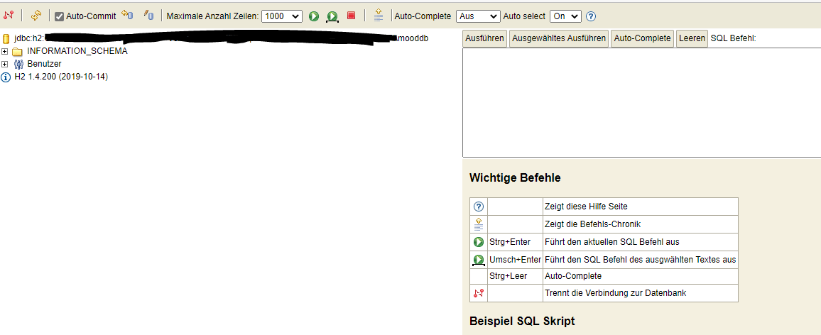Open the command history toolbar icon
Image resolution: width=821 pixels, height=335 pixels.
click(379, 16)
